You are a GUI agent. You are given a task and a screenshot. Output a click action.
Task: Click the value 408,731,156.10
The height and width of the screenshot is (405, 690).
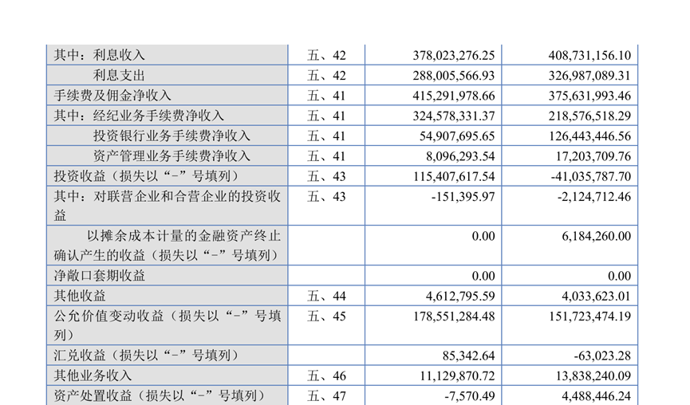(x=589, y=55)
